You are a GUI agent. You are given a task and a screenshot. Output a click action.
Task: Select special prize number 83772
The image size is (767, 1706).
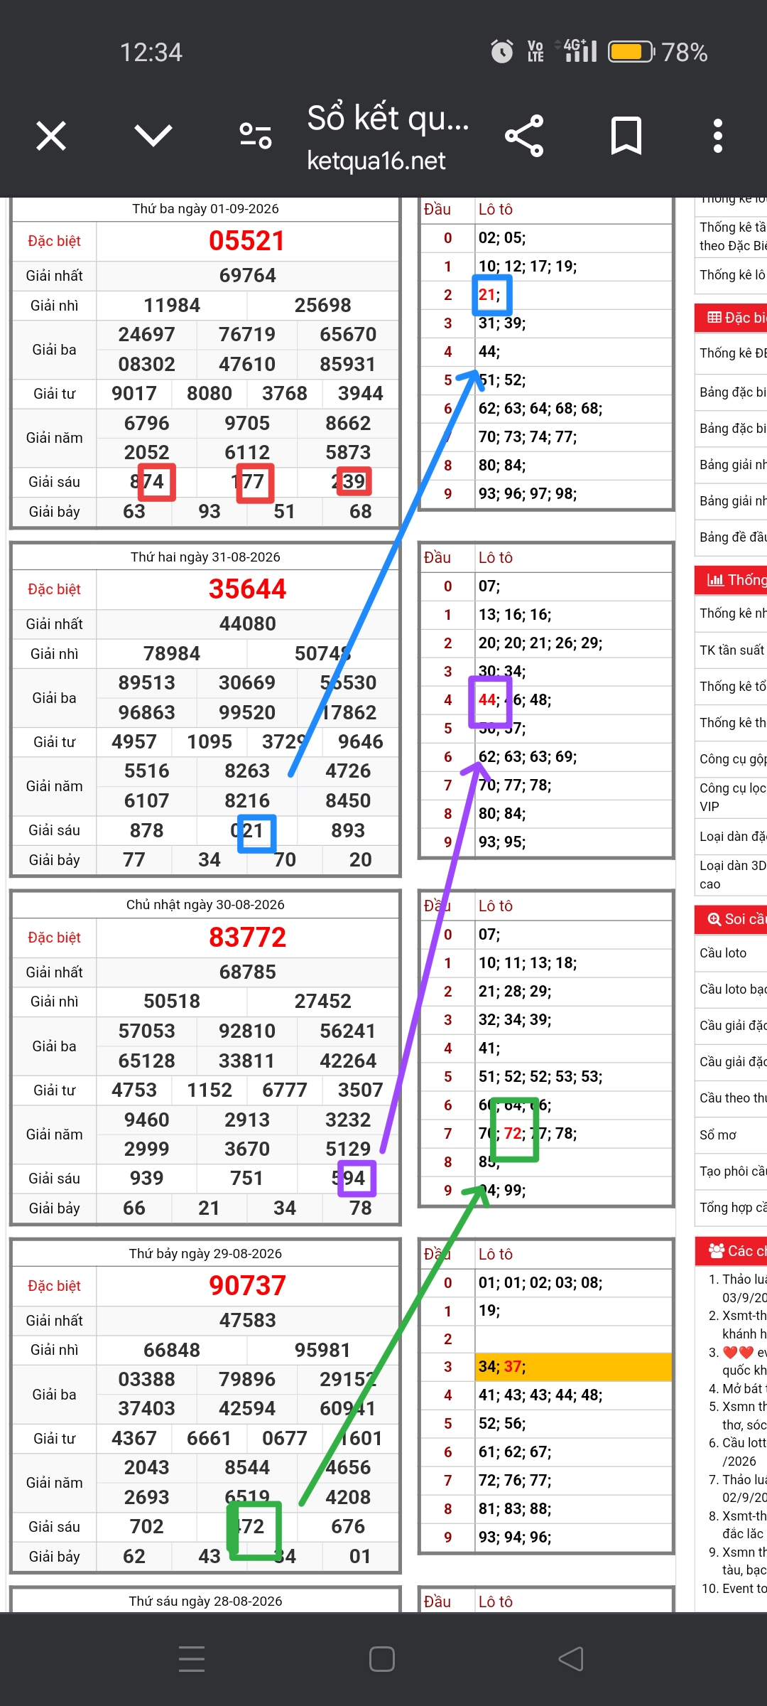247,938
